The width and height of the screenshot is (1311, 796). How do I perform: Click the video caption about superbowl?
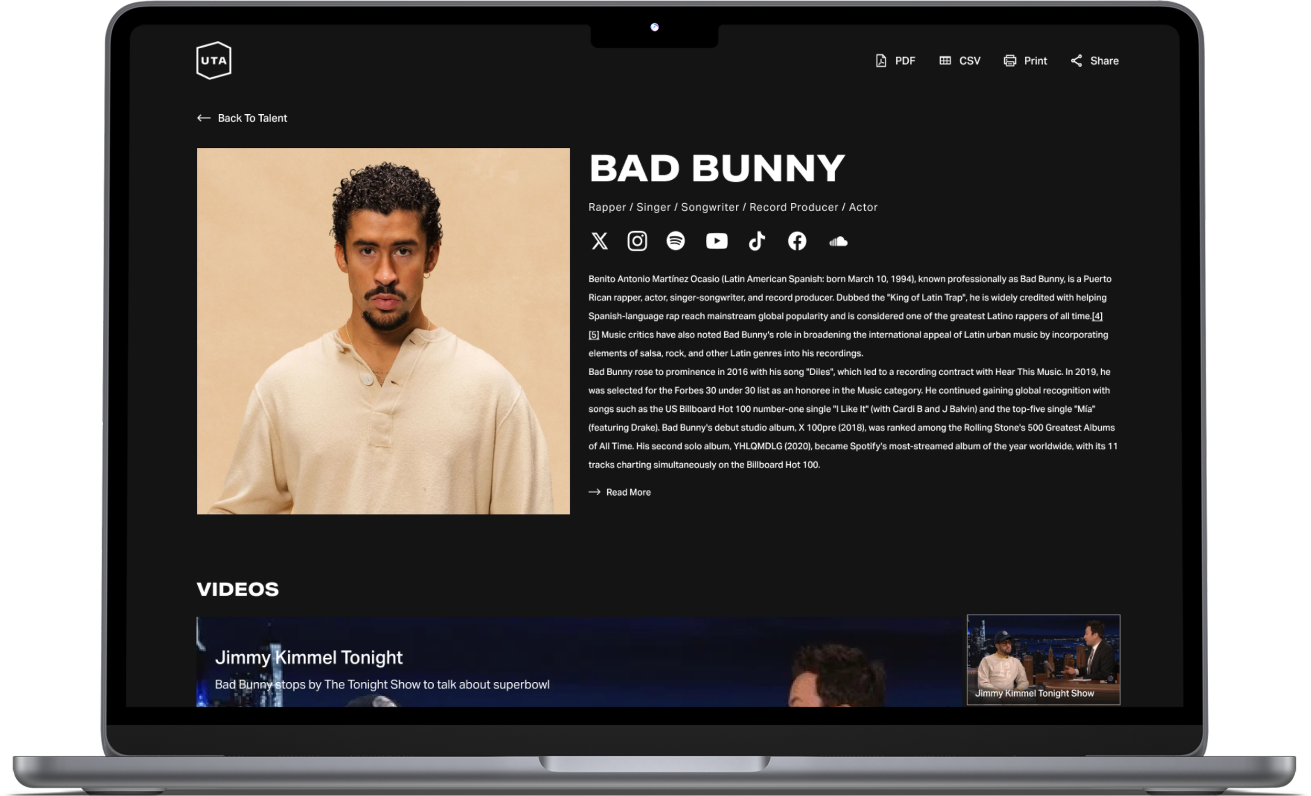[x=382, y=685]
